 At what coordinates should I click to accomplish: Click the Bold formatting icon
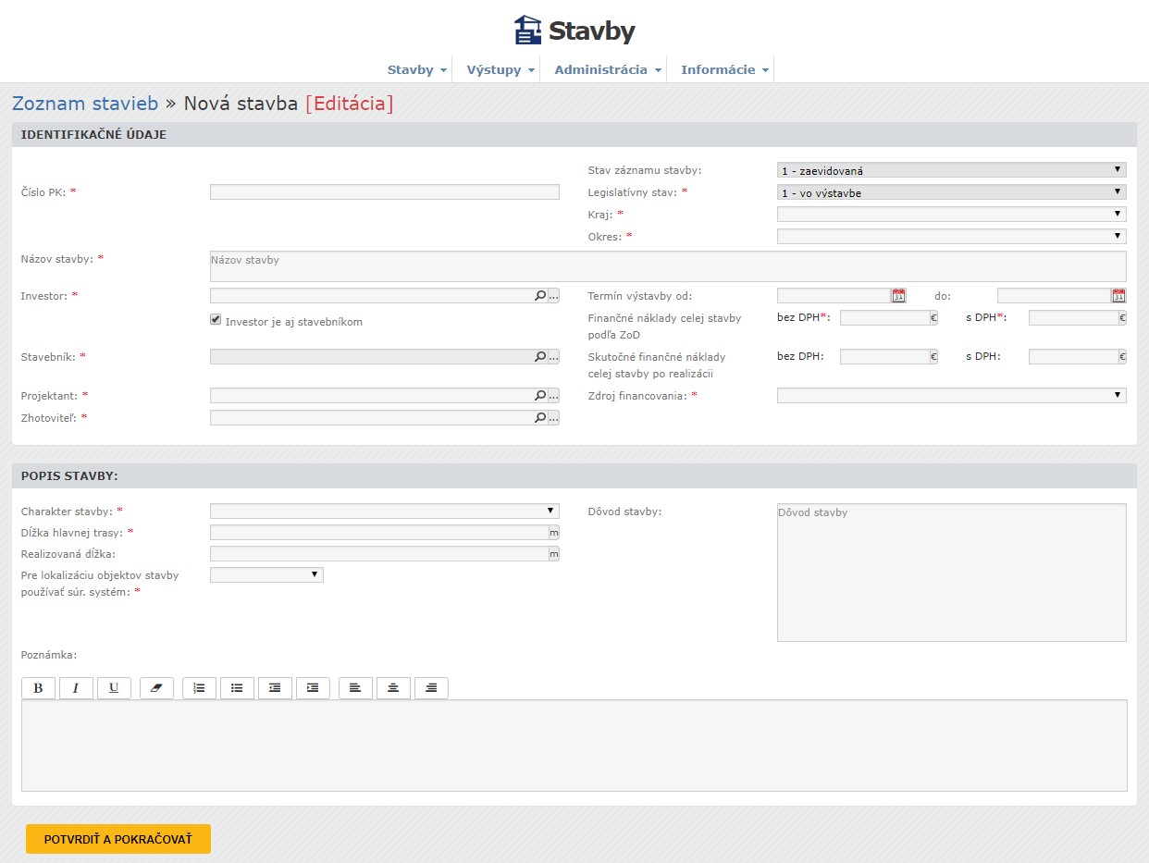click(x=38, y=688)
